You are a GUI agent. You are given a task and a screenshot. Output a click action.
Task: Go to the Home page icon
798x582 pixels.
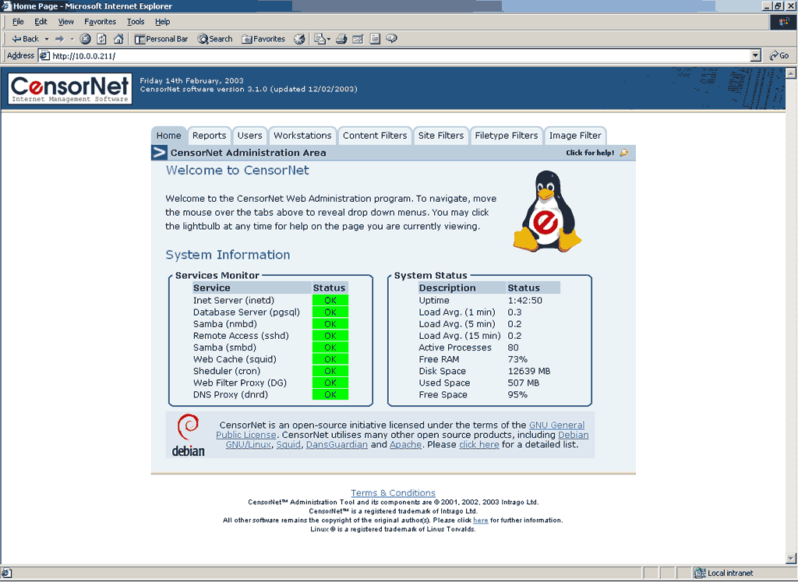118,39
